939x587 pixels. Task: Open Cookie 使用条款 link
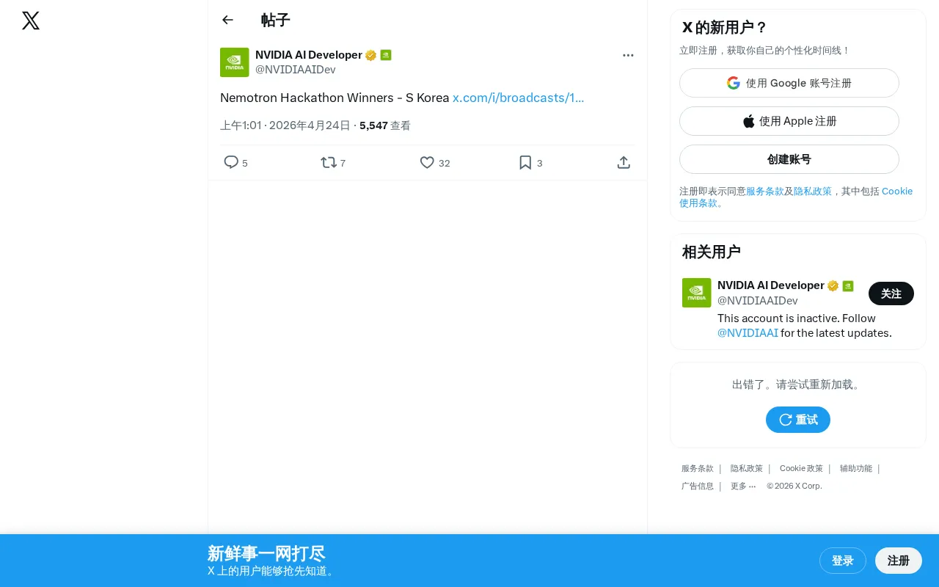(796, 197)
